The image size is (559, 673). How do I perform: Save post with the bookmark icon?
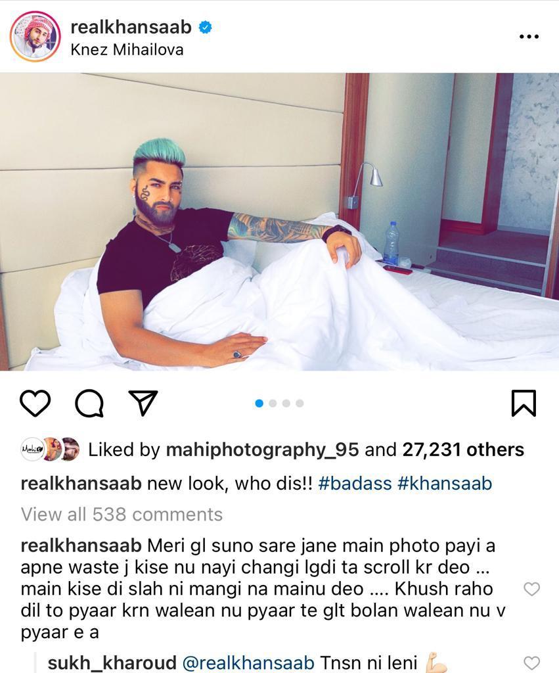[x=524, y=403]
